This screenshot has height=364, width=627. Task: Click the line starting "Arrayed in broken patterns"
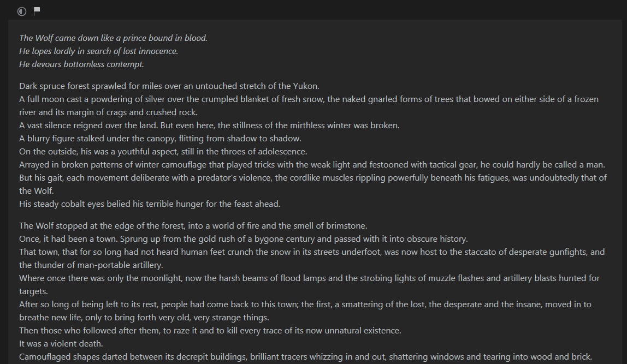pyautogui.click(x=312, y=165)
